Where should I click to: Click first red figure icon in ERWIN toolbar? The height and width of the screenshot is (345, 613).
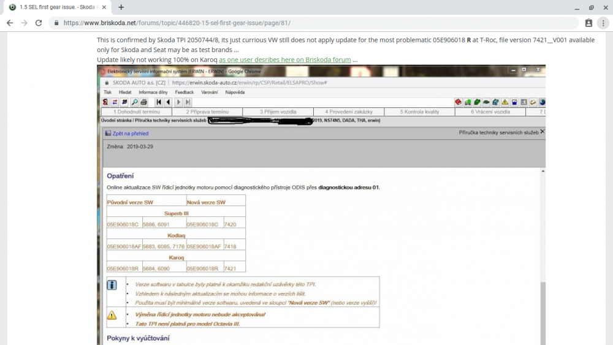coord(105,102)
